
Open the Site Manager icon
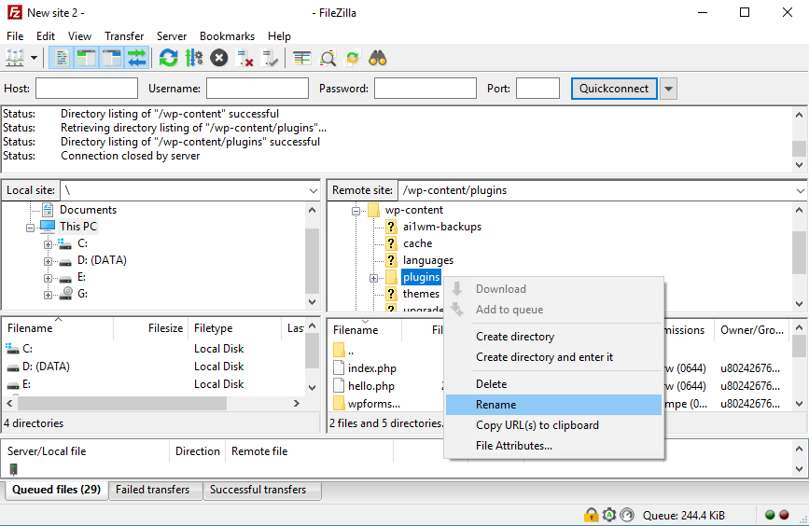pos(15,58)
